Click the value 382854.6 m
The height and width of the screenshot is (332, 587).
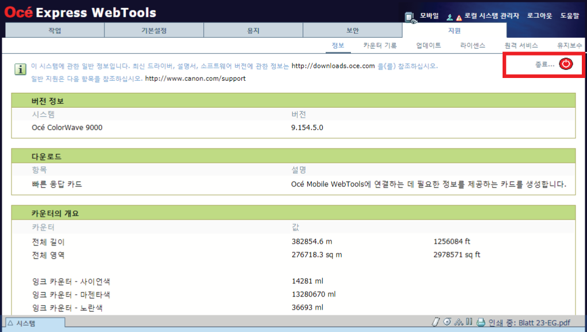tap(312, 241)
